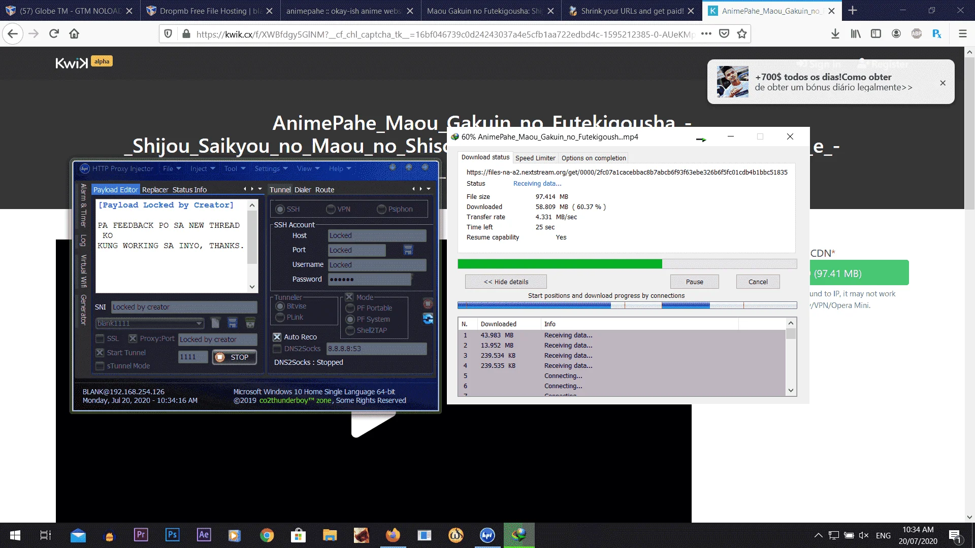This screenshot has width=975, height=548.
Task: Open Firefox downloads panel
Action: coord(835,33)
